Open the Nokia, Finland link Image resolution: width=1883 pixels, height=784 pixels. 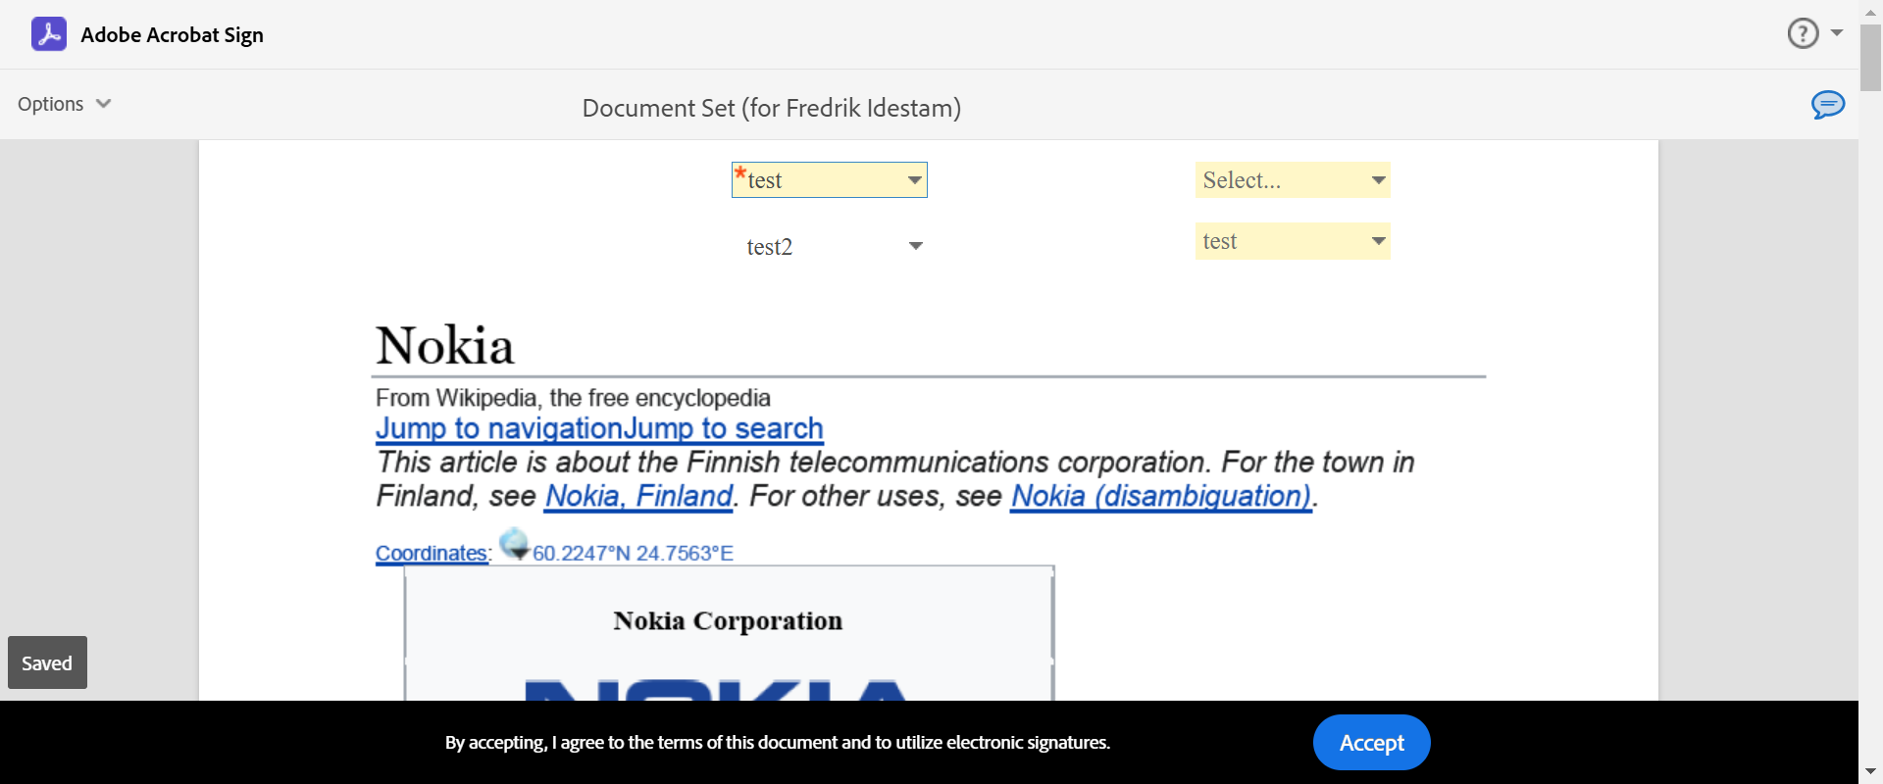point(638,497)
